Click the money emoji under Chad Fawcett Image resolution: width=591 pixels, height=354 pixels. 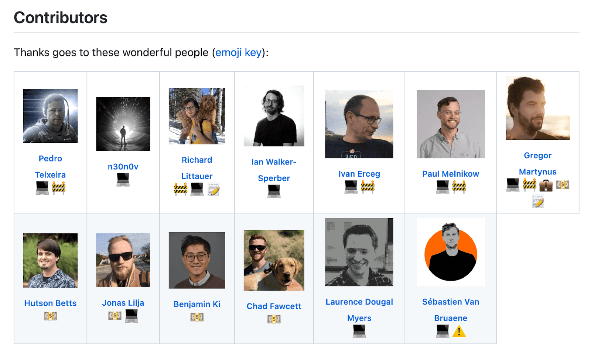pos(274,319)
